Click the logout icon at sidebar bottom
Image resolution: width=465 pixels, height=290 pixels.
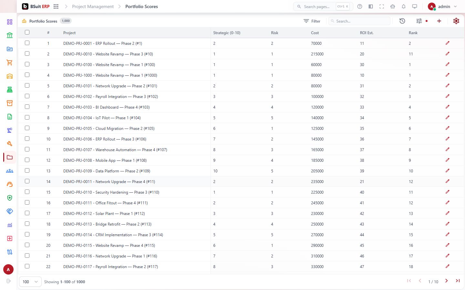9,281
